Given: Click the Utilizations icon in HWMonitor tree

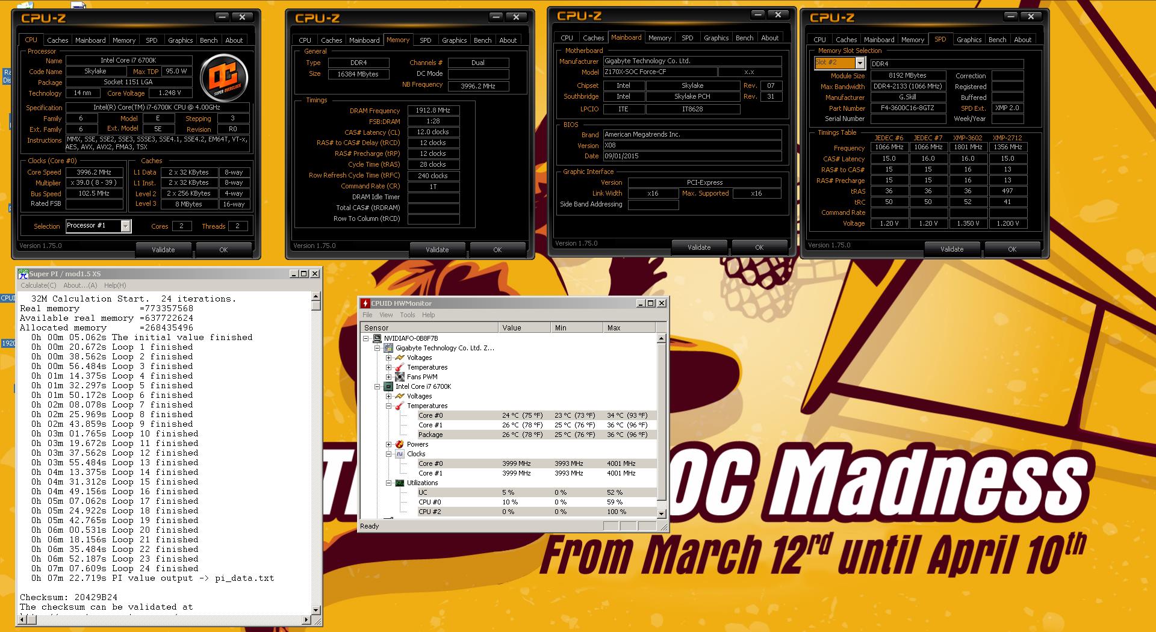Looking at the screenshot, I should coord(400,483).
